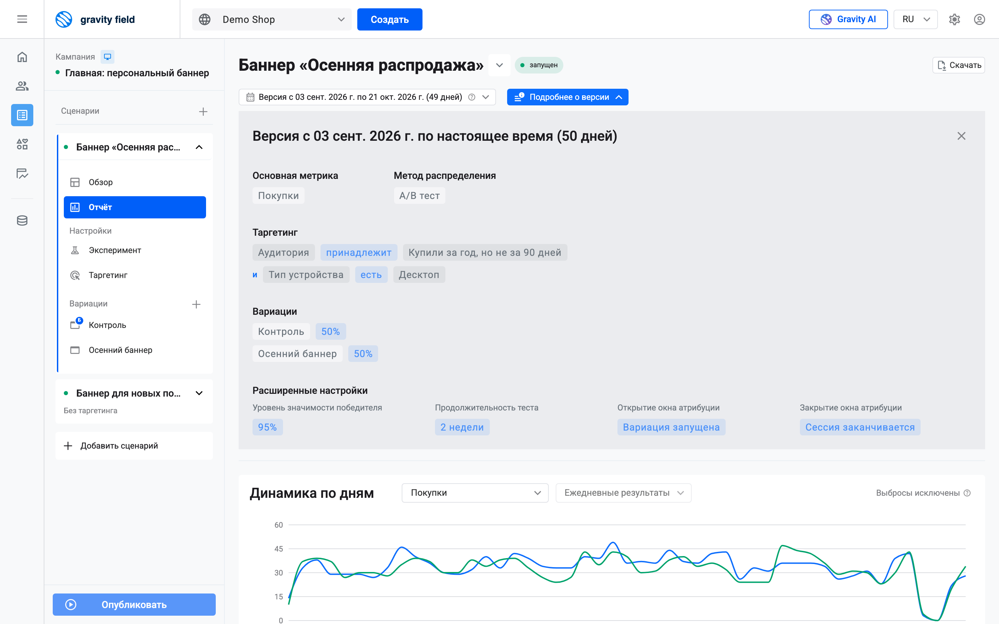Click the Опубликовать button

pyautogui.click(x=134, y=604)
